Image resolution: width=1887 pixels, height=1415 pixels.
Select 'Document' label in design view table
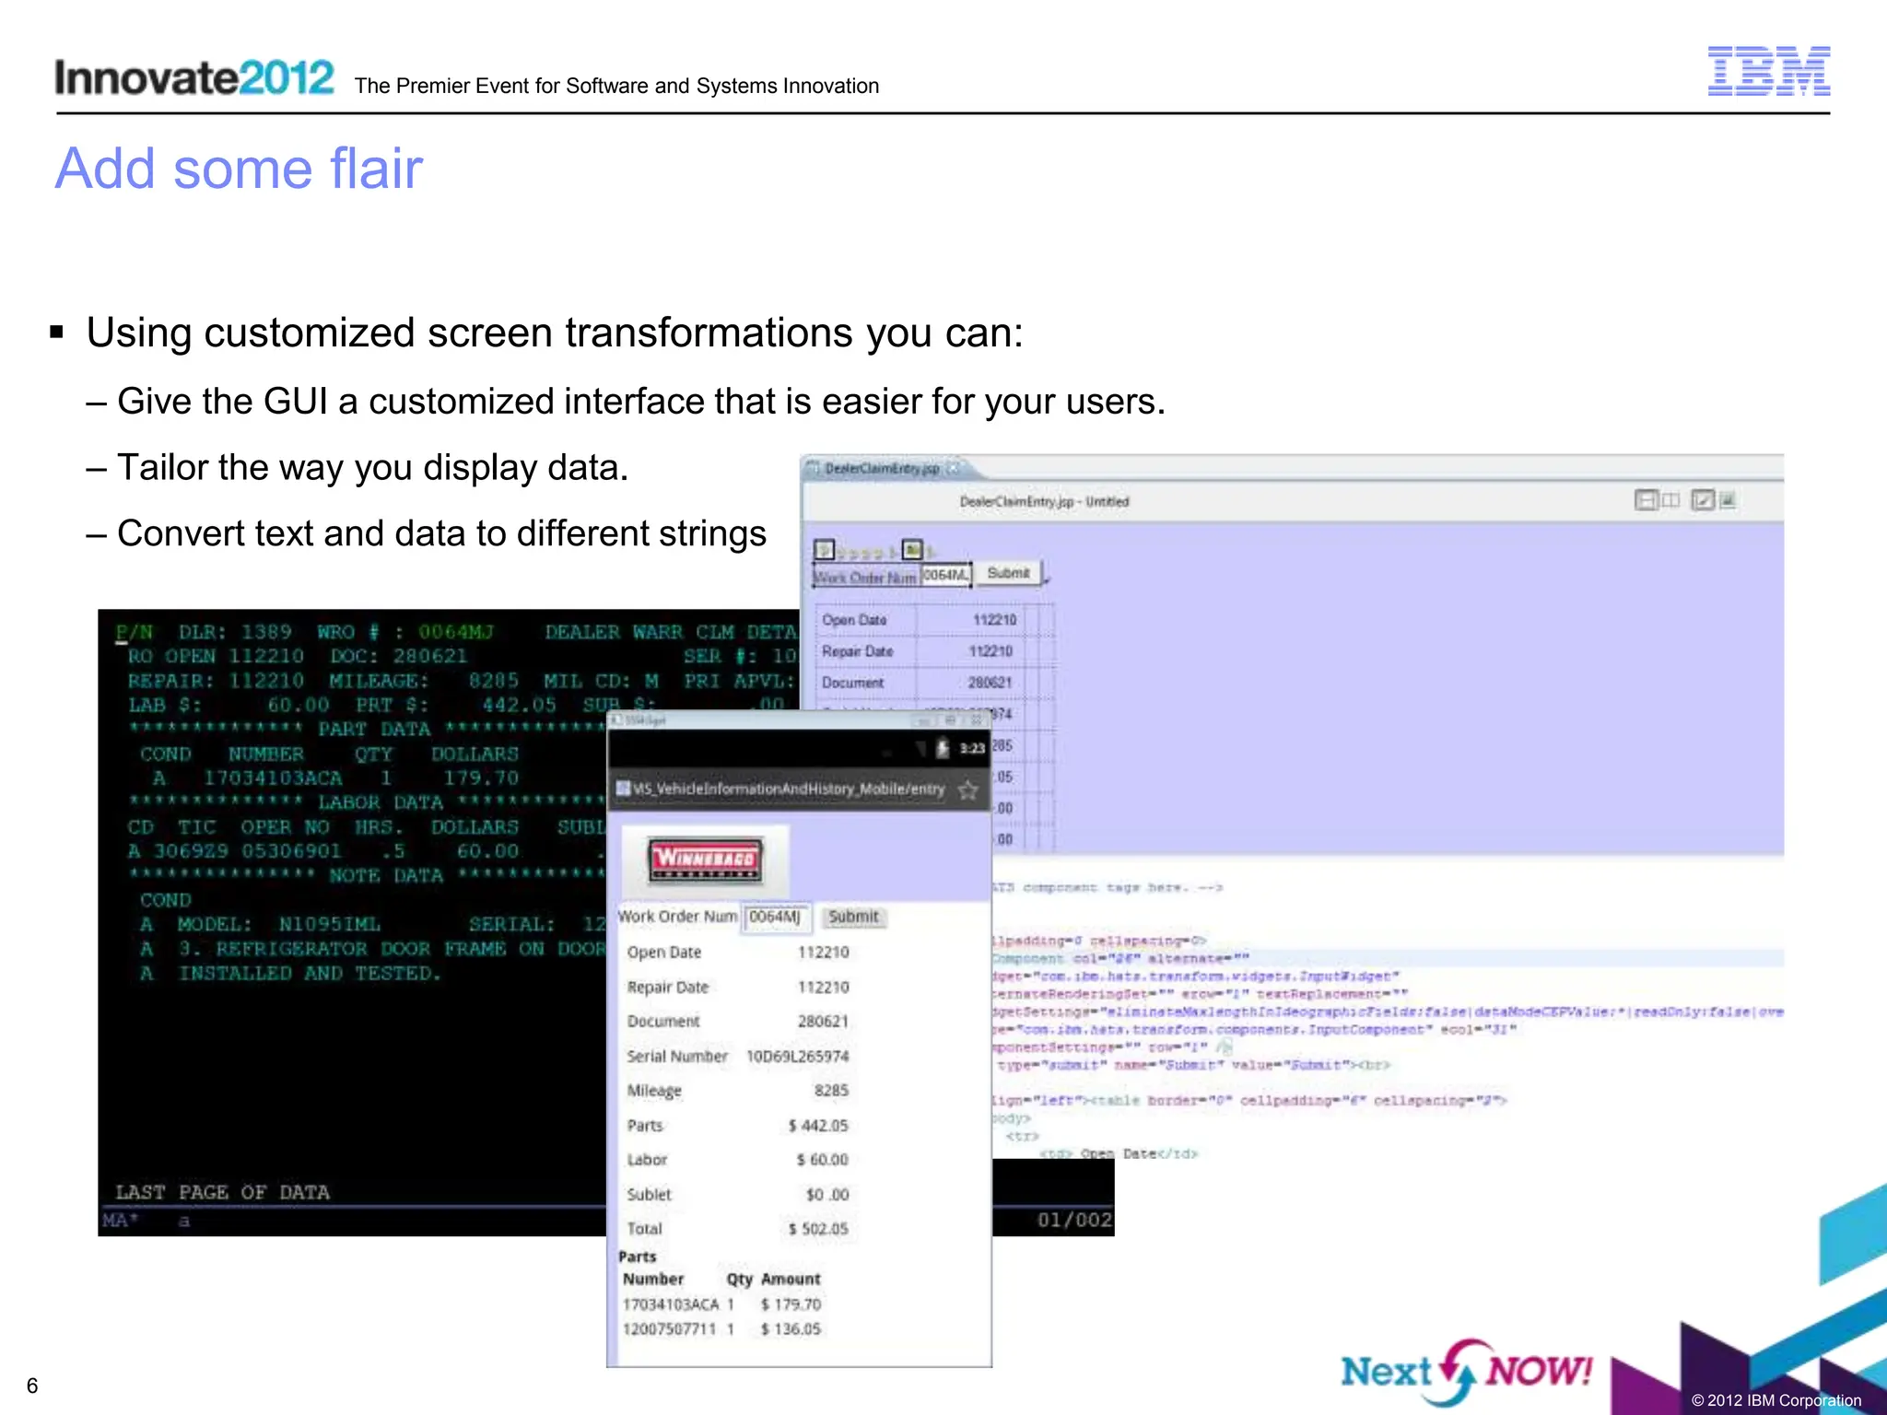852,683
